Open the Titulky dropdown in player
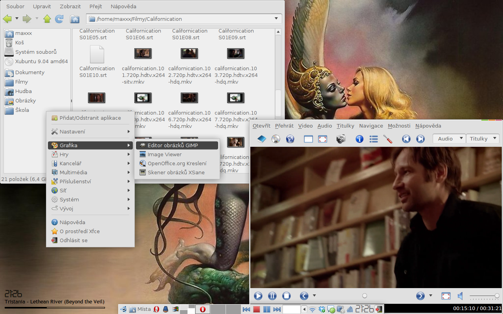 point(482,139)
